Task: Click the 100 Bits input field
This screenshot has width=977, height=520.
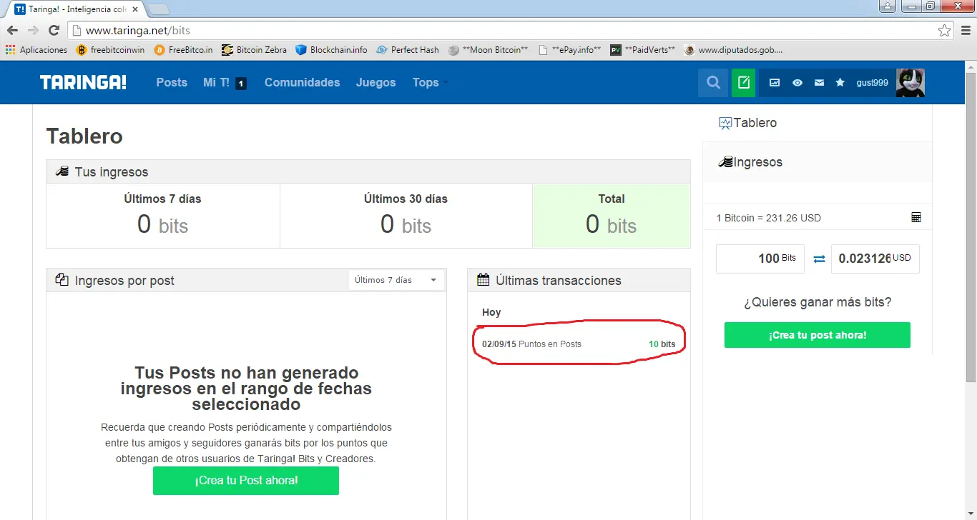Action: click(760, 259)
